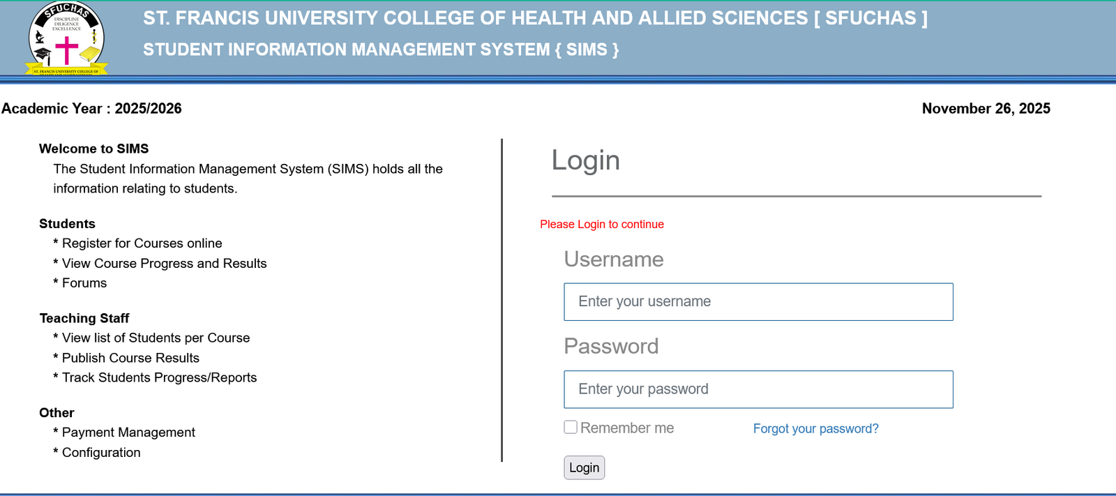
Task: Click the red Please Login to continue message
Action: pyautogui.click(x=601, y=224)
